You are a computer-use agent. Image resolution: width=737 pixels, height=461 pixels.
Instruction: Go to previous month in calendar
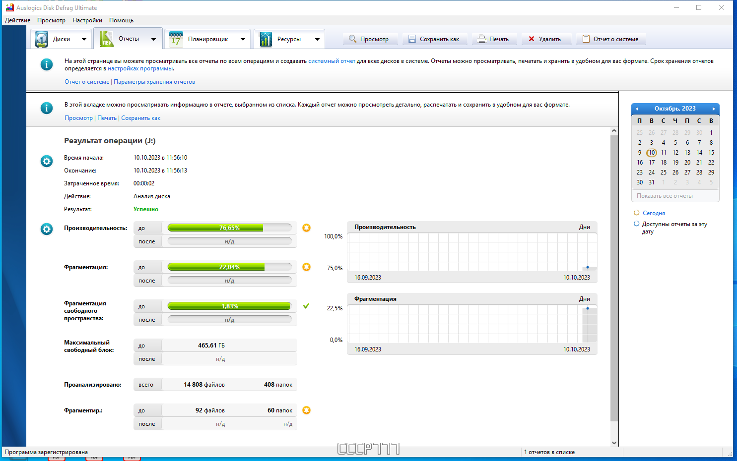pos(637,109)
